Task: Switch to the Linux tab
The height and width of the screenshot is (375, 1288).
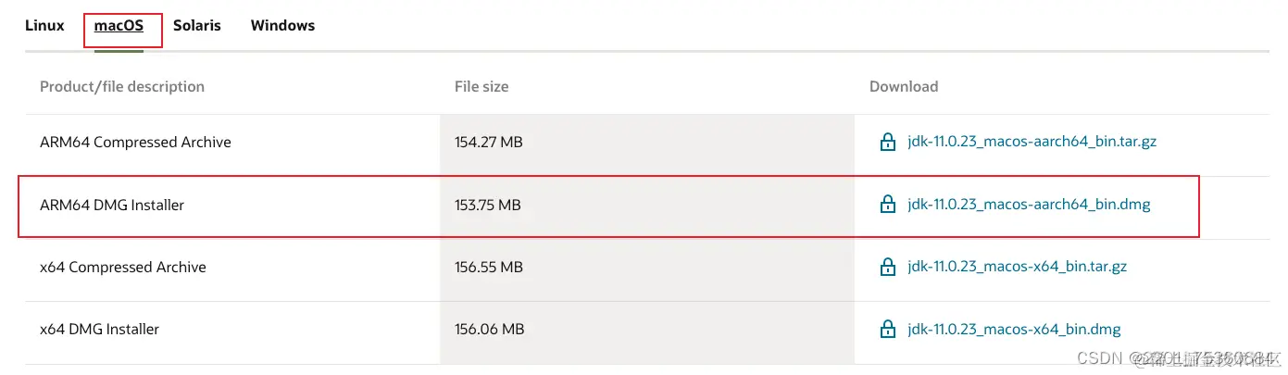Action: (x=44, y=26)
